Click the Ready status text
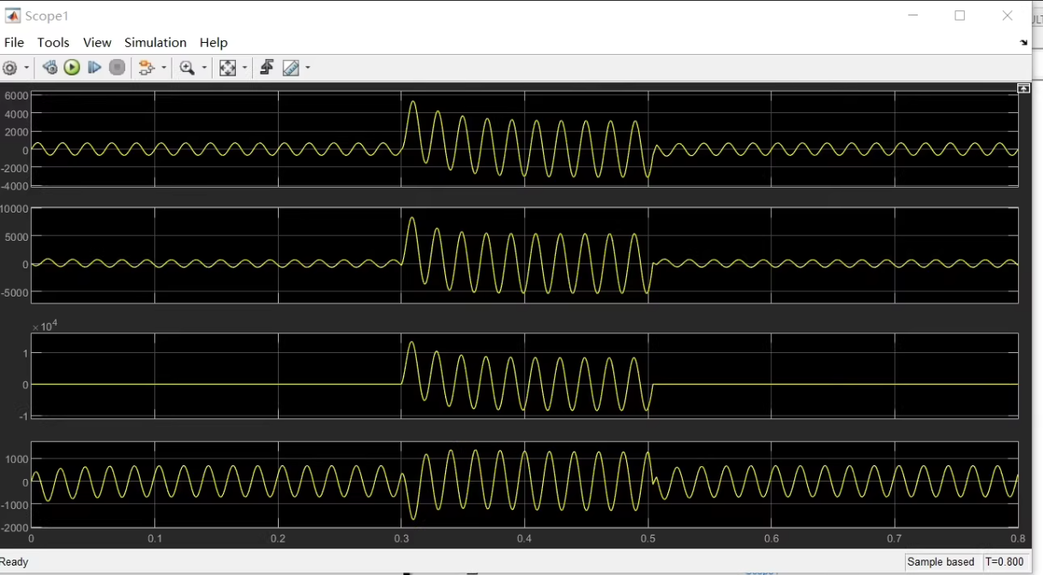 point(15,562)
